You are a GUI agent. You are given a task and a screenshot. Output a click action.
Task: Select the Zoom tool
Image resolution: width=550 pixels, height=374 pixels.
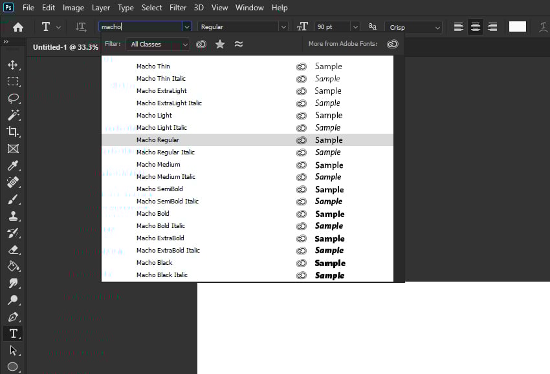pos(13,300)
